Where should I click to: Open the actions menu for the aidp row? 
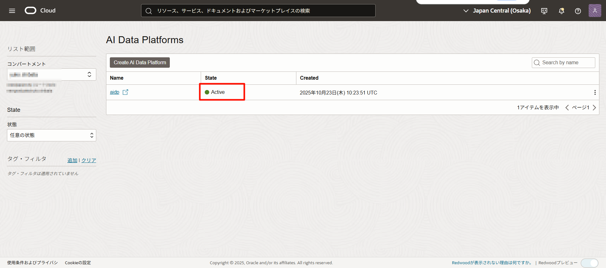coord(595,92)
